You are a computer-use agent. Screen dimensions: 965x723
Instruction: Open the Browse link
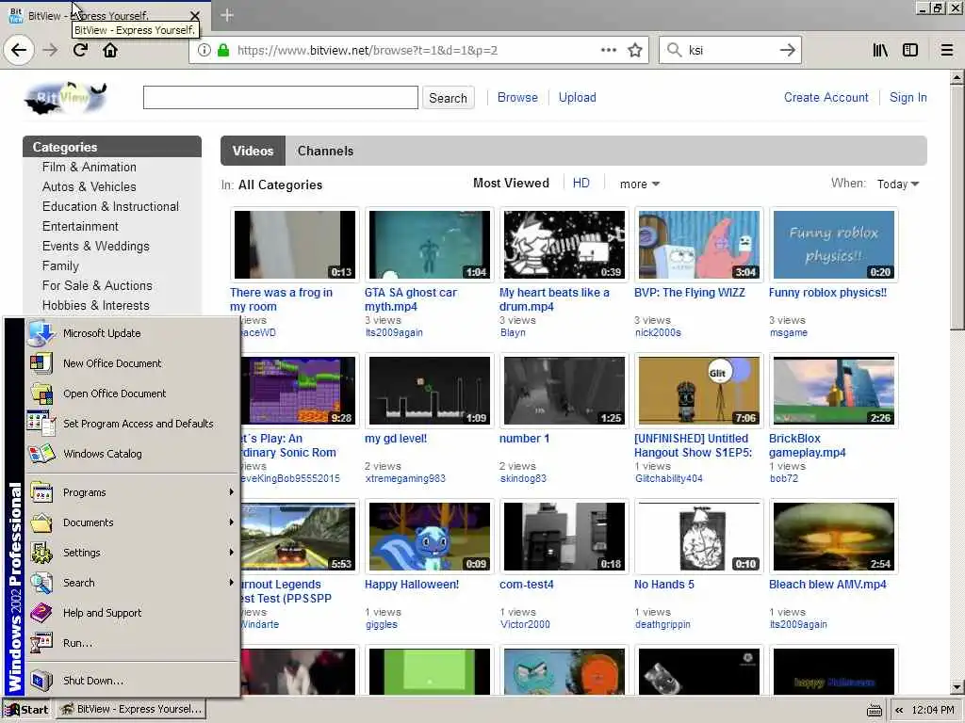[x=517, y=97]
